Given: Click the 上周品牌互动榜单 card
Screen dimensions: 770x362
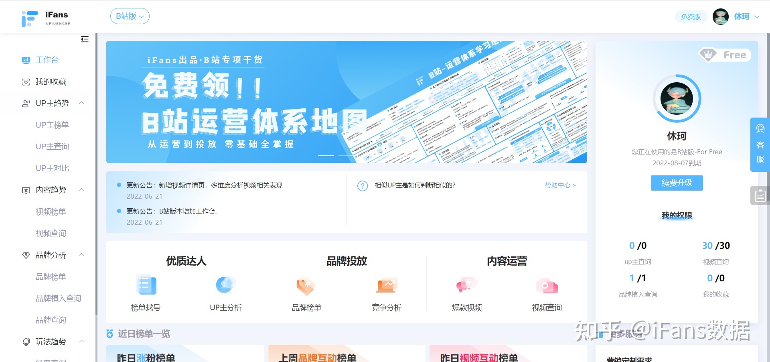Looking at the screenshot, I should [x=347, y=354].
